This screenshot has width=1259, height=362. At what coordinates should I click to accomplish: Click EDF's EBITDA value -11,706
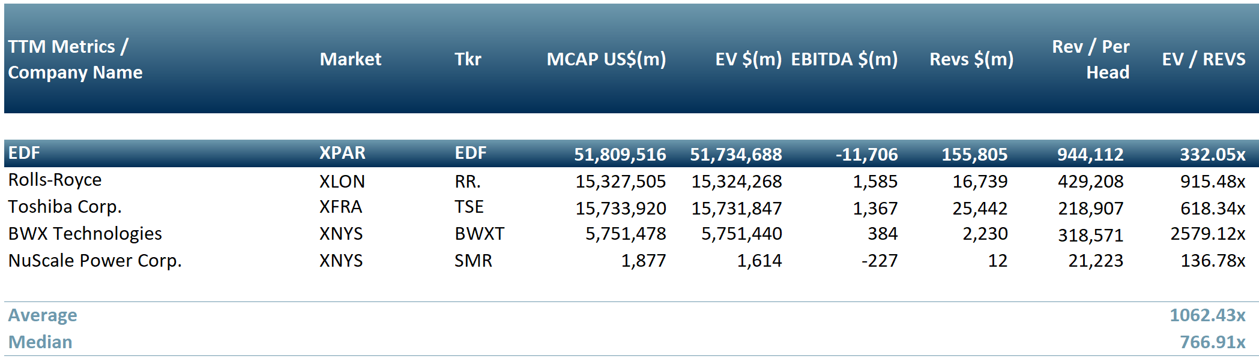tap(866, 155)
